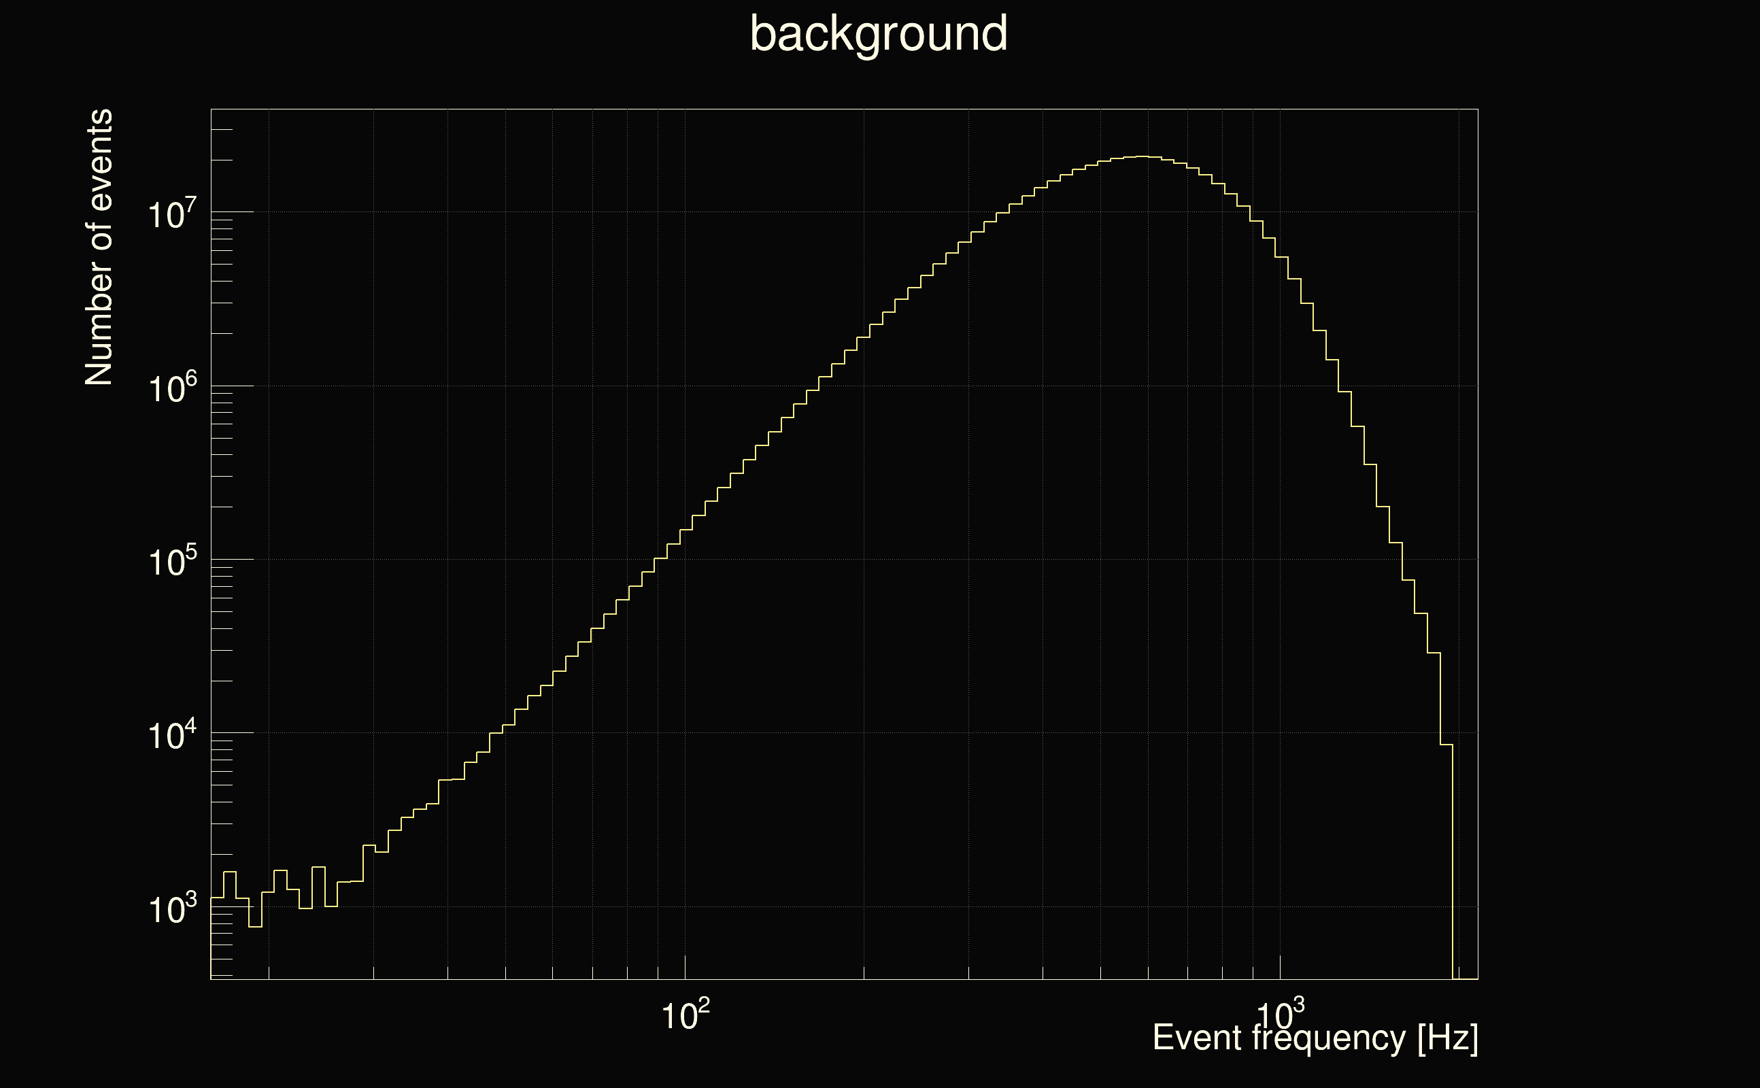
Task: Click the major y-axis tick mark at 10^6
Action: (233, 386)
